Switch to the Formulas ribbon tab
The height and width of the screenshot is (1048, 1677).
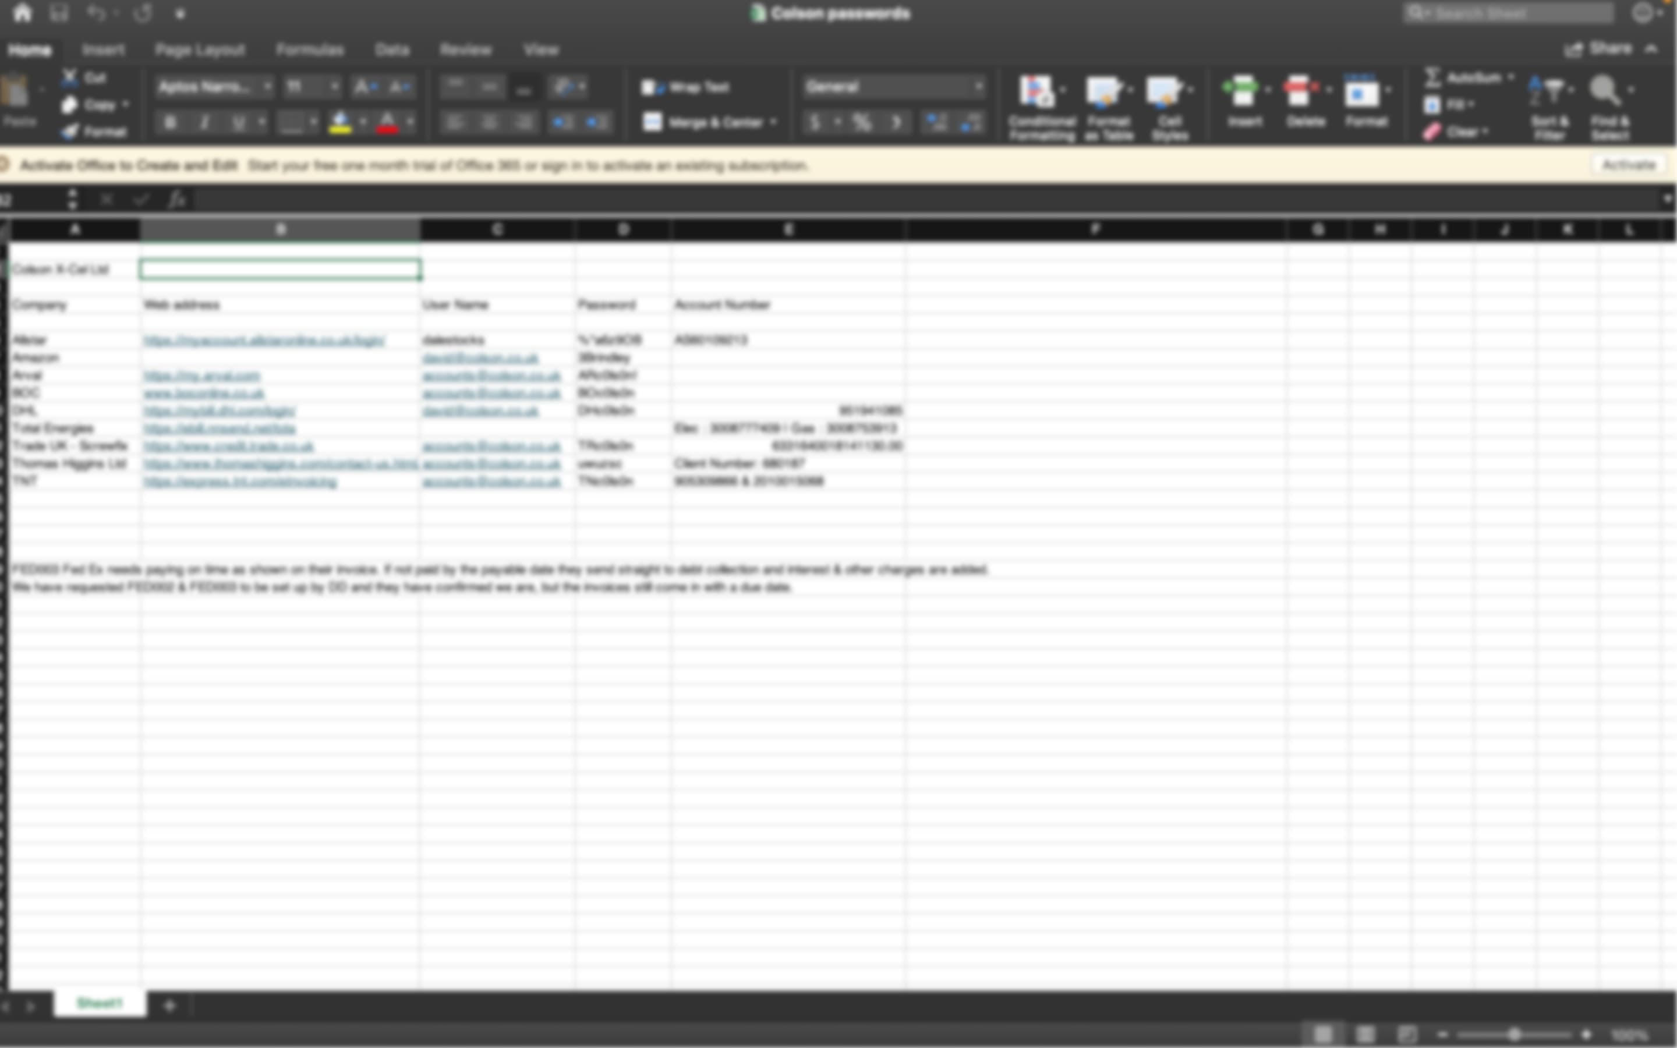tap(310, 49)
